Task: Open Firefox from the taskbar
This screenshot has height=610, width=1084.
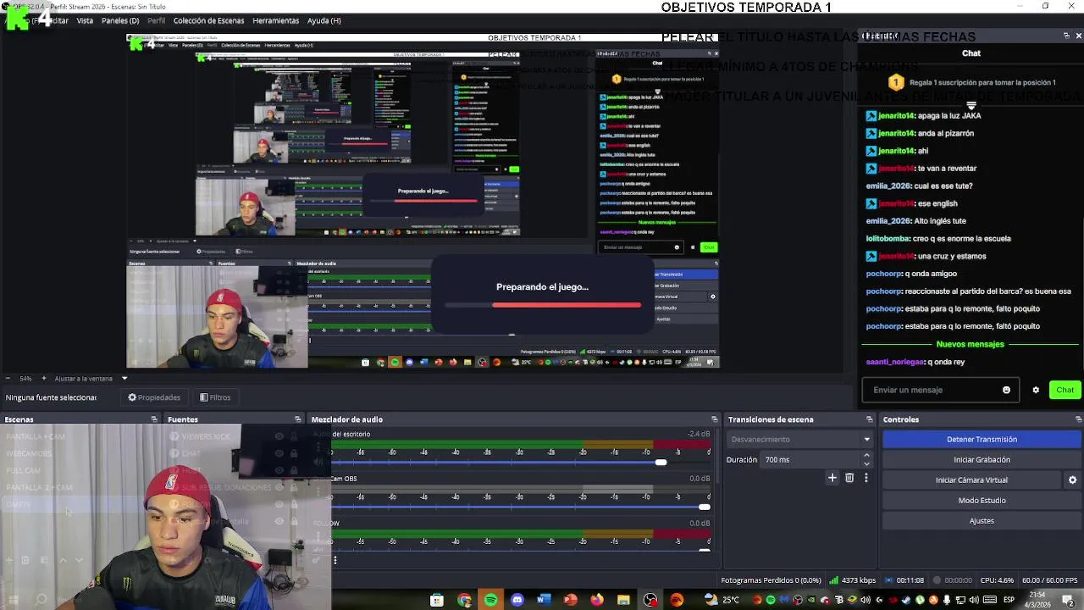Action: click(597, 600)
